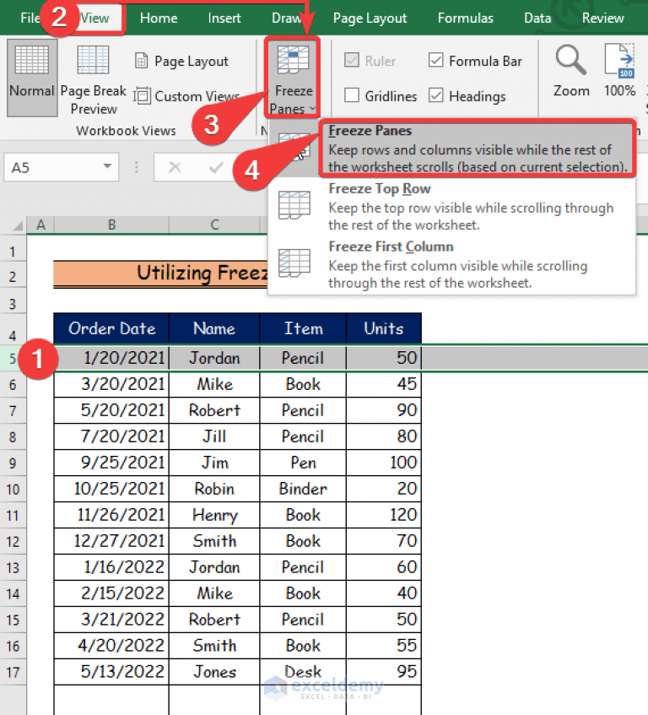Click the Page Layout view icon
648x715 pixels.
(141, 61)
